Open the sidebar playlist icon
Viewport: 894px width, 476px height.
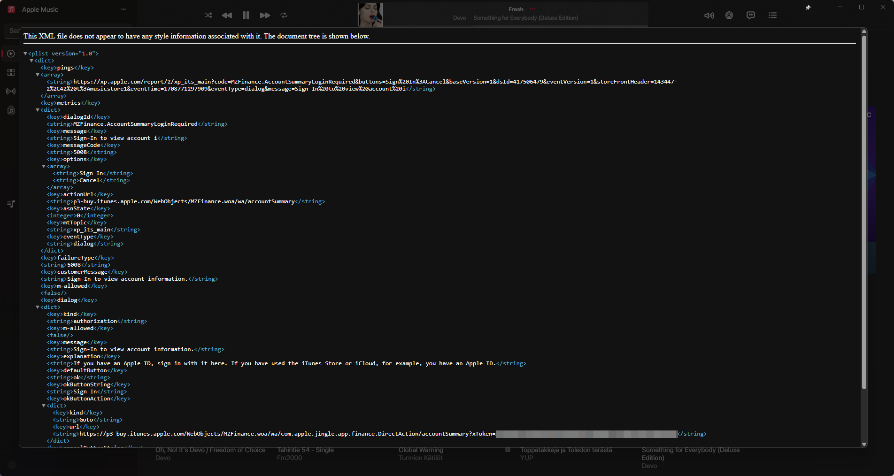click(x=11, y=204)
